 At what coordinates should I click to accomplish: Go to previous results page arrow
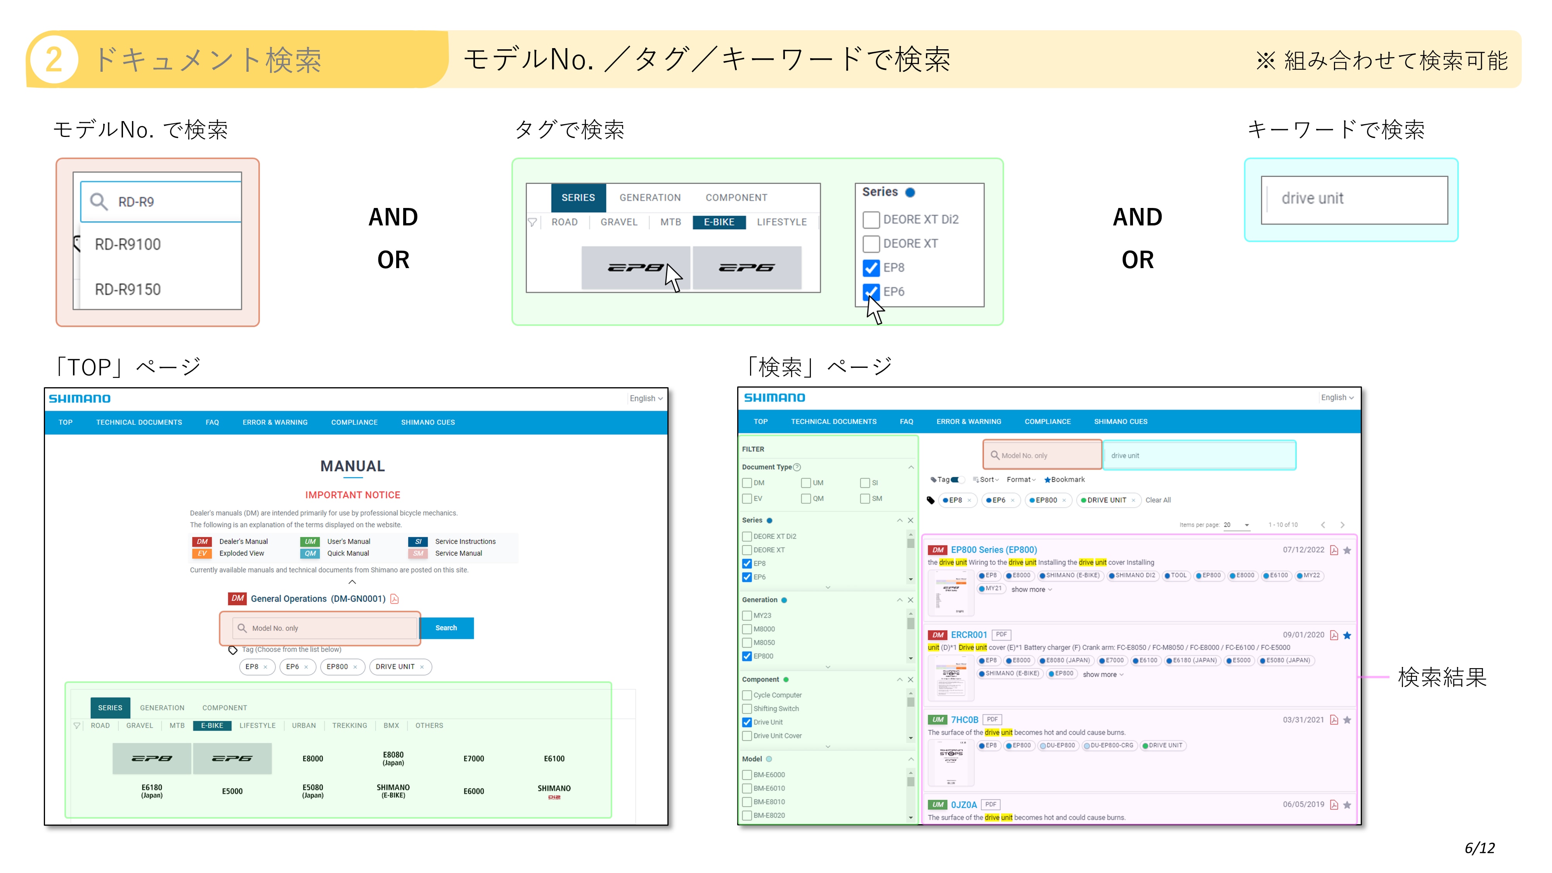[1323, 525]
